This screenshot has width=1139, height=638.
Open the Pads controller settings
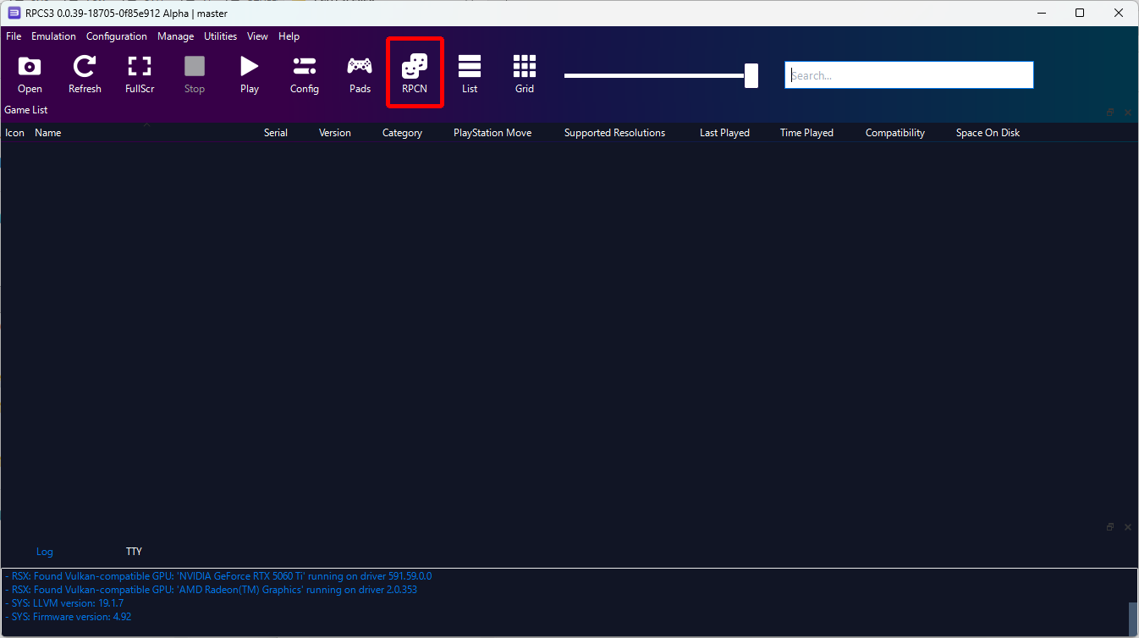click(360, 74)
